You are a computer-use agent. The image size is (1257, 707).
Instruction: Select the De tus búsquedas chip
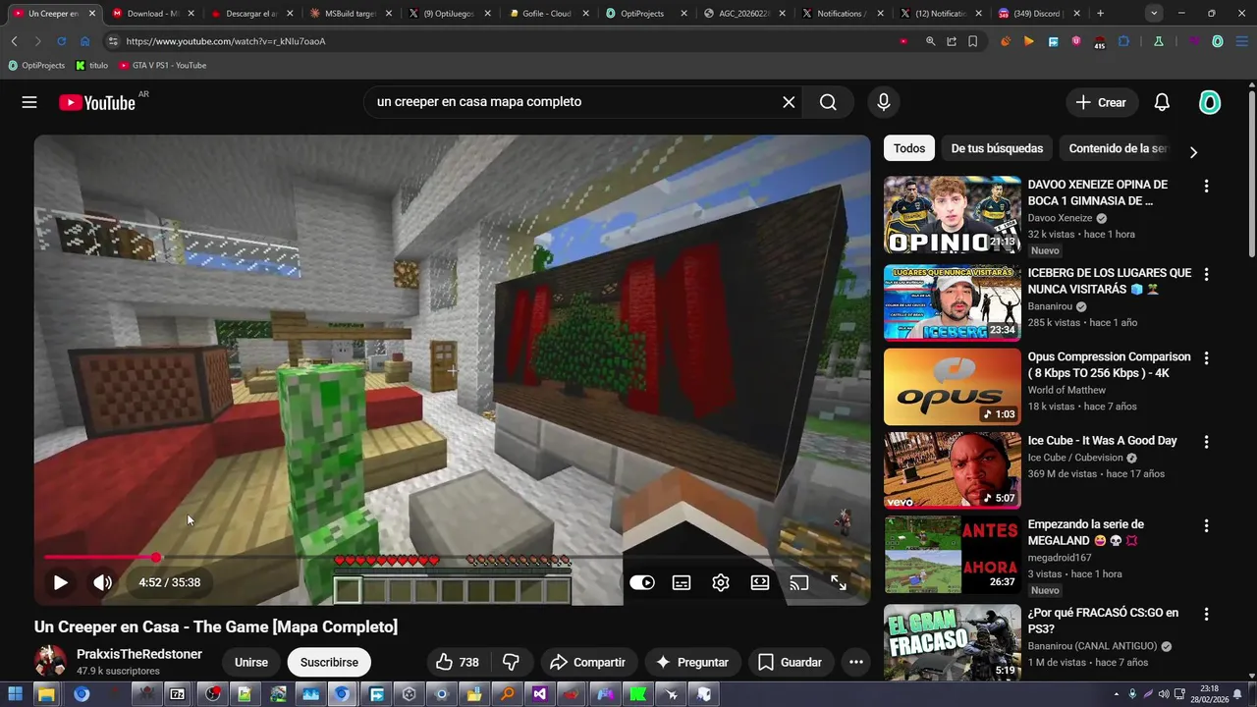[997, 148]
